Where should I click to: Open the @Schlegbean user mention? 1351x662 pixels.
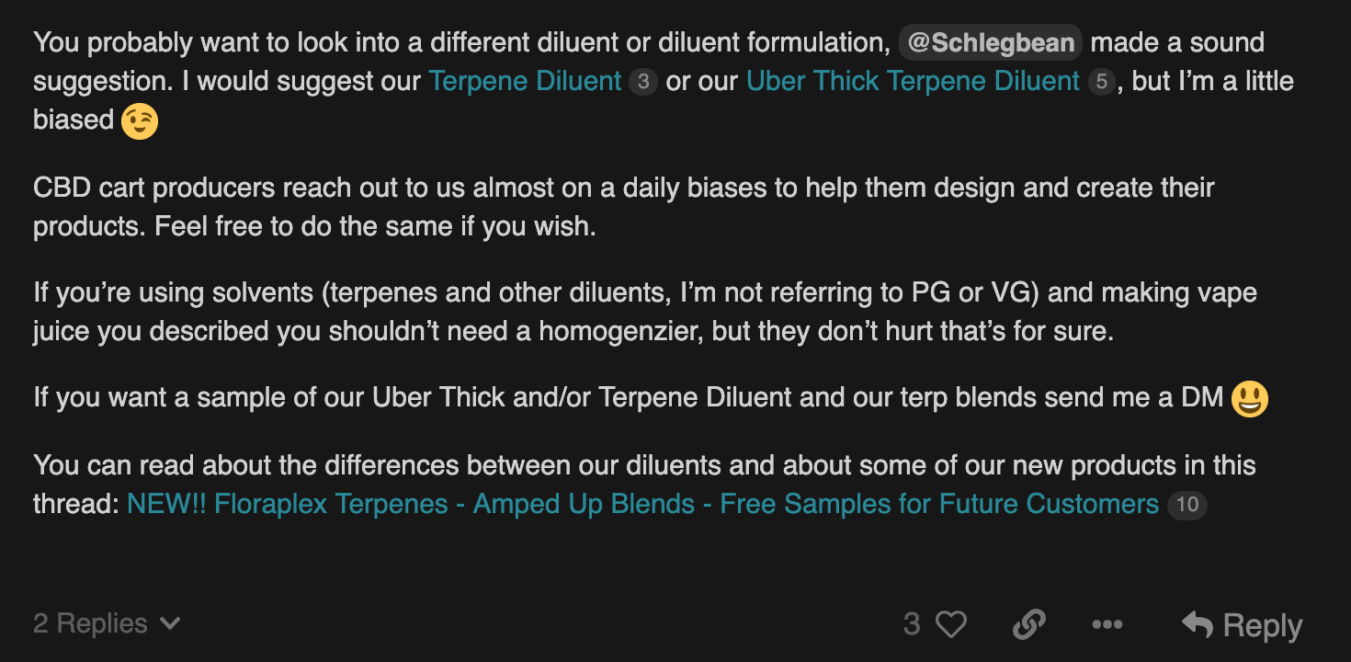click(990, 43)
